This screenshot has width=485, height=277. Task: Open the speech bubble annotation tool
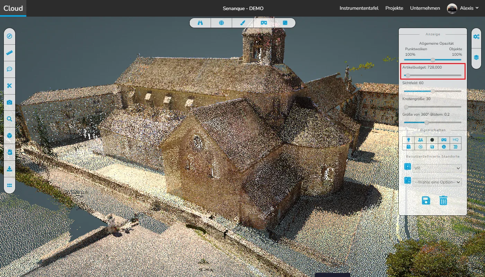coord(9,69)
